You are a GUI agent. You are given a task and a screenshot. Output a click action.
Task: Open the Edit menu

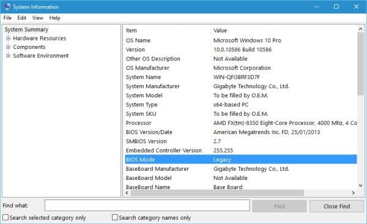pyautogui.click(x=21, y=18)
